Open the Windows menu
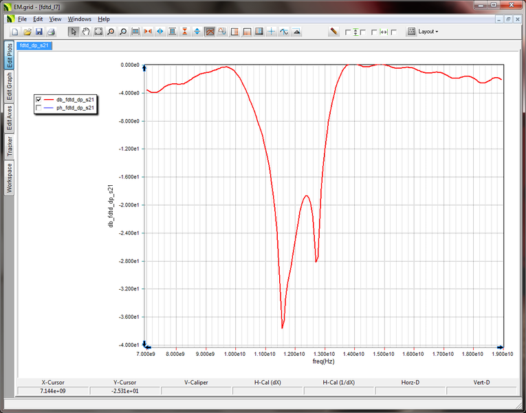Screen dimensions: 526x413 point(79,19)
